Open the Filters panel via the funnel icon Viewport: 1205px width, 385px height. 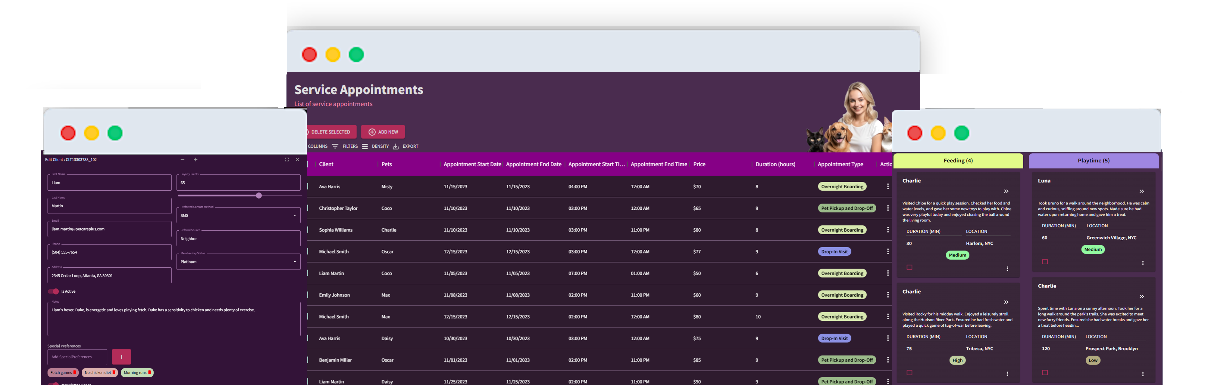pyautogui.click(x=335, y=146)
